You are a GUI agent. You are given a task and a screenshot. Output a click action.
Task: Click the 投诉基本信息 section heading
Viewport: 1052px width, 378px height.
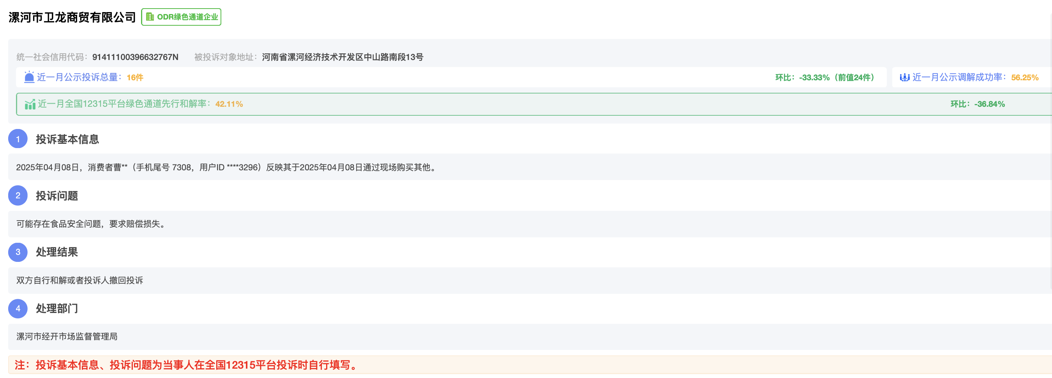[x=67, y=140]
